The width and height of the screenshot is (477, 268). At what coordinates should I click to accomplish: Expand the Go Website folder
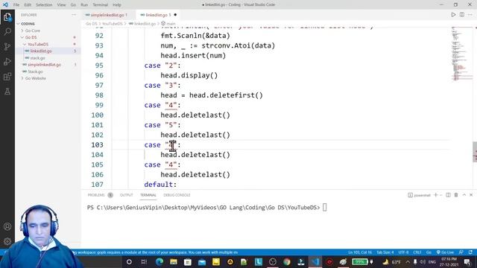click(x=36, y=78)
